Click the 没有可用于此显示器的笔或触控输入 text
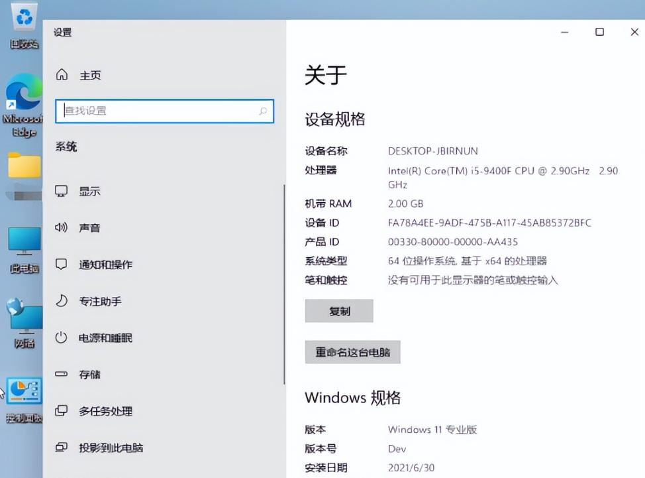645x478 pixels. tap(473, 280)
